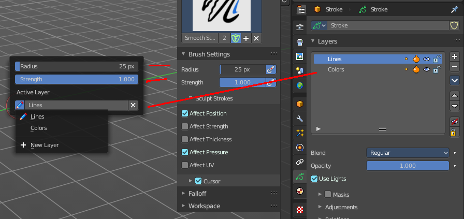464x219 pixels.
Task: Enable the Affect Strength checkbox
Action: [x=185, y=126]
